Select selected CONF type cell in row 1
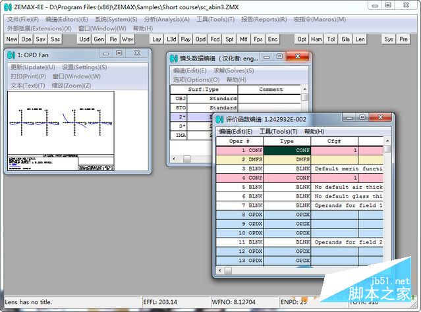421x312 pixels. click(x=287, y=150)
